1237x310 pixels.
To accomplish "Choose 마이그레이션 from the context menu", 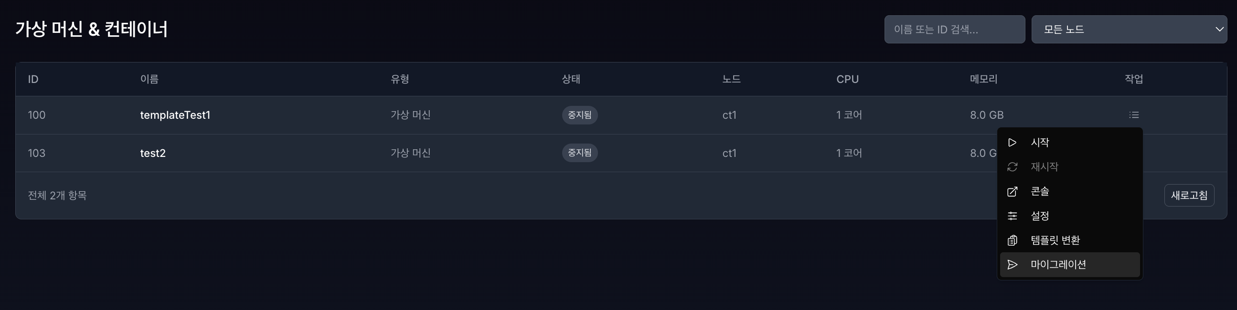I will pos(1059,264).
